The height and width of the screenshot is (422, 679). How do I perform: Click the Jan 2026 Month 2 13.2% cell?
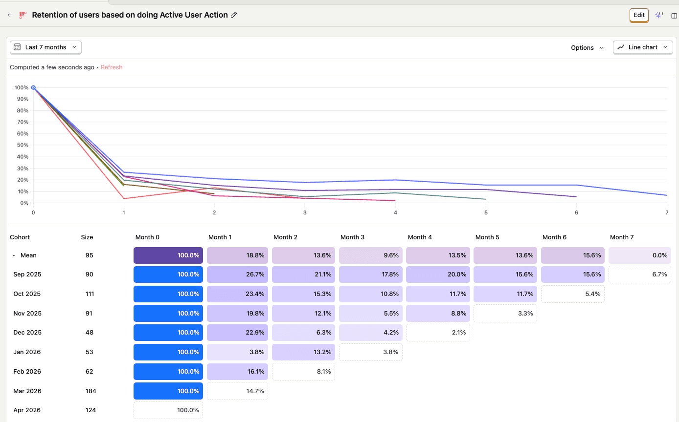tap(303, 352)
